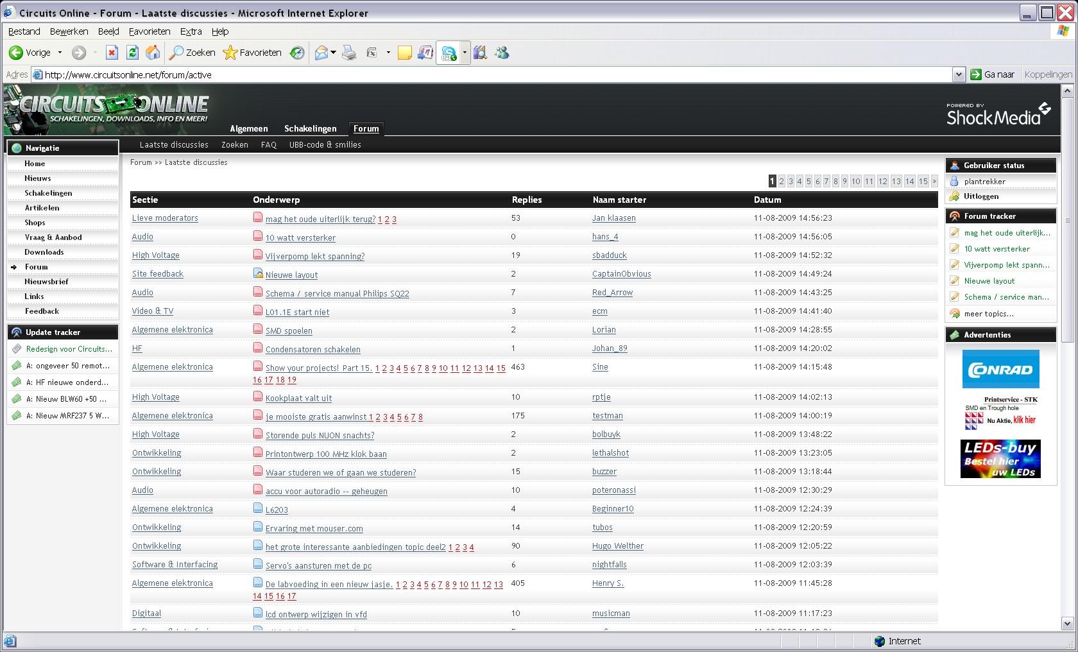The height and width of the screenshot is (652, 1078).
Task: Open the Favorieten star button
Action: (x=252, y=53)
